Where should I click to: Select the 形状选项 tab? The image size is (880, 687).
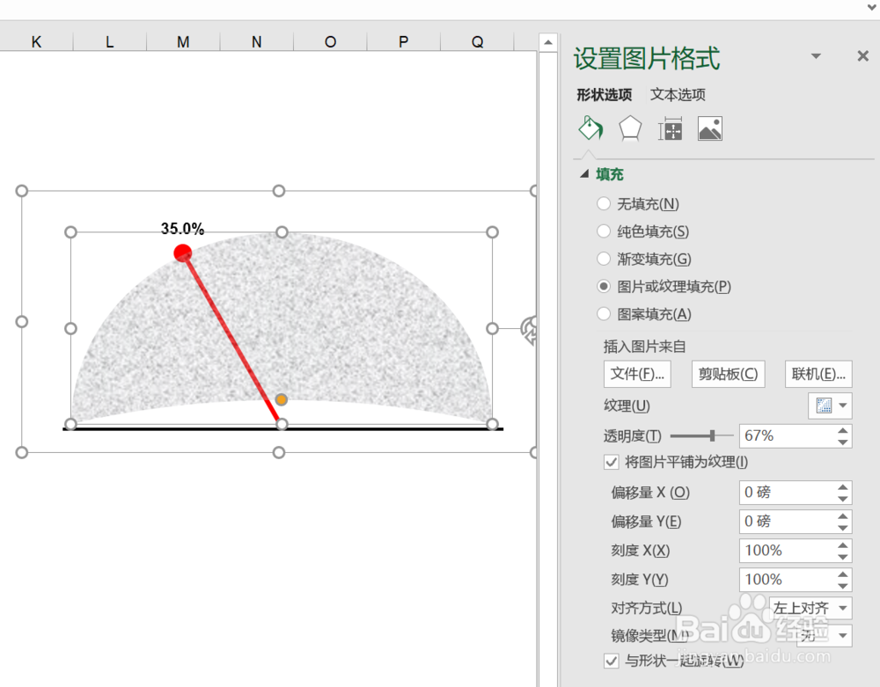pyautogui.click(x=604, y=94)
